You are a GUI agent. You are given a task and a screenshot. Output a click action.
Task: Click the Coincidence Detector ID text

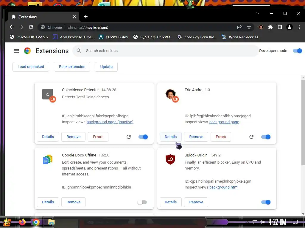(95, 116)
